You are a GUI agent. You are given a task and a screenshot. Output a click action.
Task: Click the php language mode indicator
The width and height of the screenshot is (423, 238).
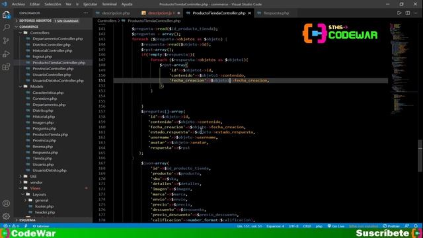(319, 226)
